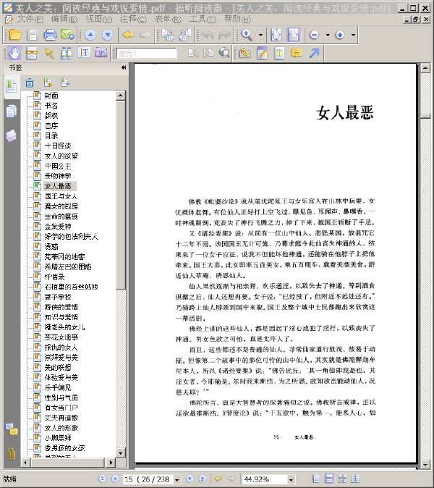Viewport: 434px width, 488px height.
Task: Print the document with the printer icon
Action: pyautogui.click(x=50, y=35)
